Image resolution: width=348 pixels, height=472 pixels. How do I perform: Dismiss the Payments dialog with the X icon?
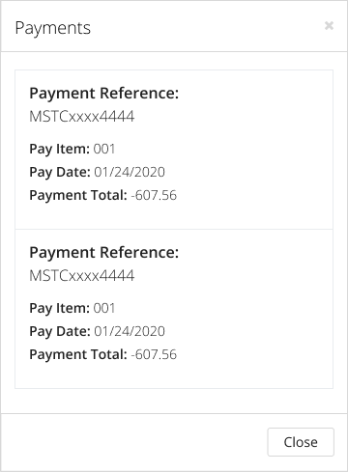(329, 25)
